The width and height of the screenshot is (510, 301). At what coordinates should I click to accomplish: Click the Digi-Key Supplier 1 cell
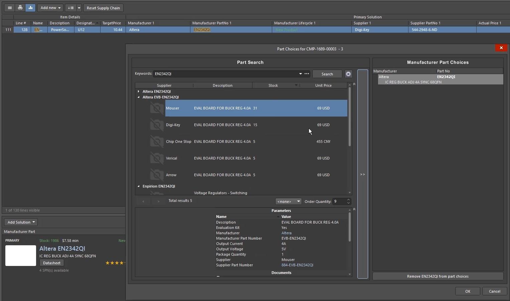click(380, 30)
